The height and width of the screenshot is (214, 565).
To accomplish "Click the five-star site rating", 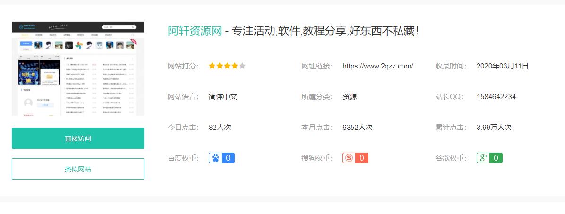I will (227, 66).
